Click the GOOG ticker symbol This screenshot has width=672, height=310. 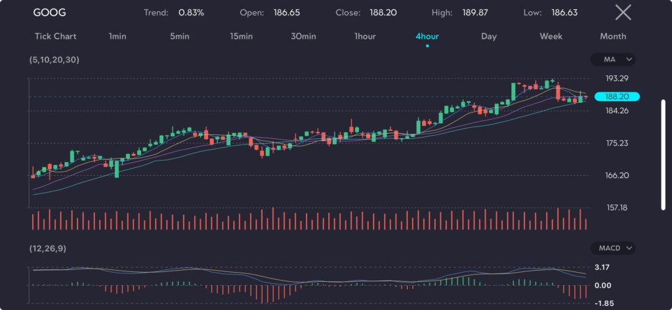point(49,12)
